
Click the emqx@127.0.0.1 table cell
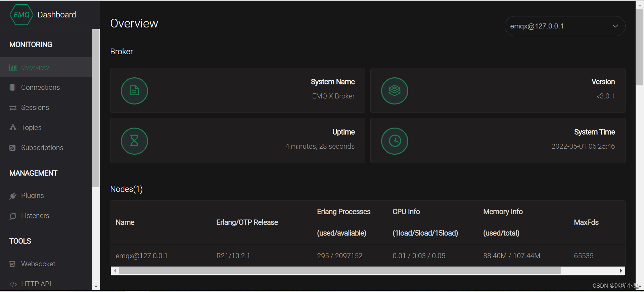(141, 256)
